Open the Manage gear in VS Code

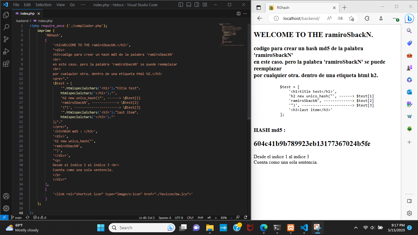(x=6, y=208)
